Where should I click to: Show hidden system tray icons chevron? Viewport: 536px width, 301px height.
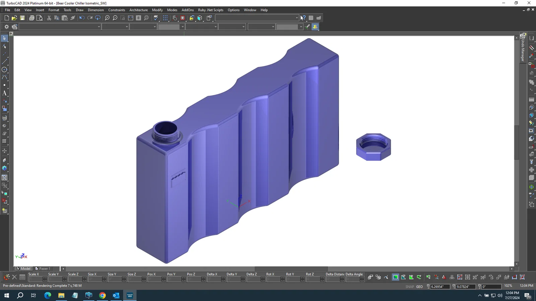[x=480, y=296]
